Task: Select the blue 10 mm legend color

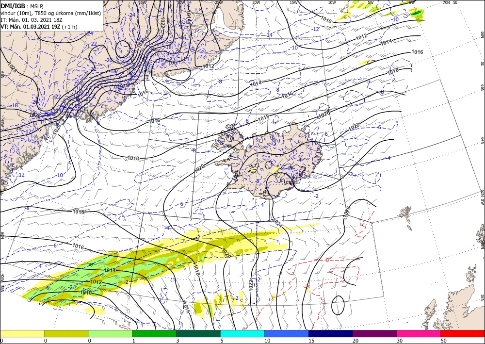Action: pyautogui.click(x=287, y=333)
